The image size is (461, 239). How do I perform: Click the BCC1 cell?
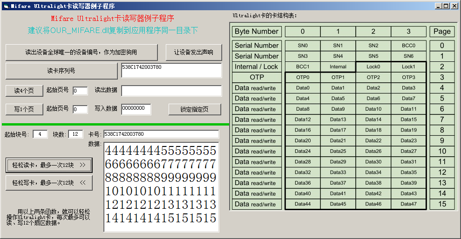(303, 66)
